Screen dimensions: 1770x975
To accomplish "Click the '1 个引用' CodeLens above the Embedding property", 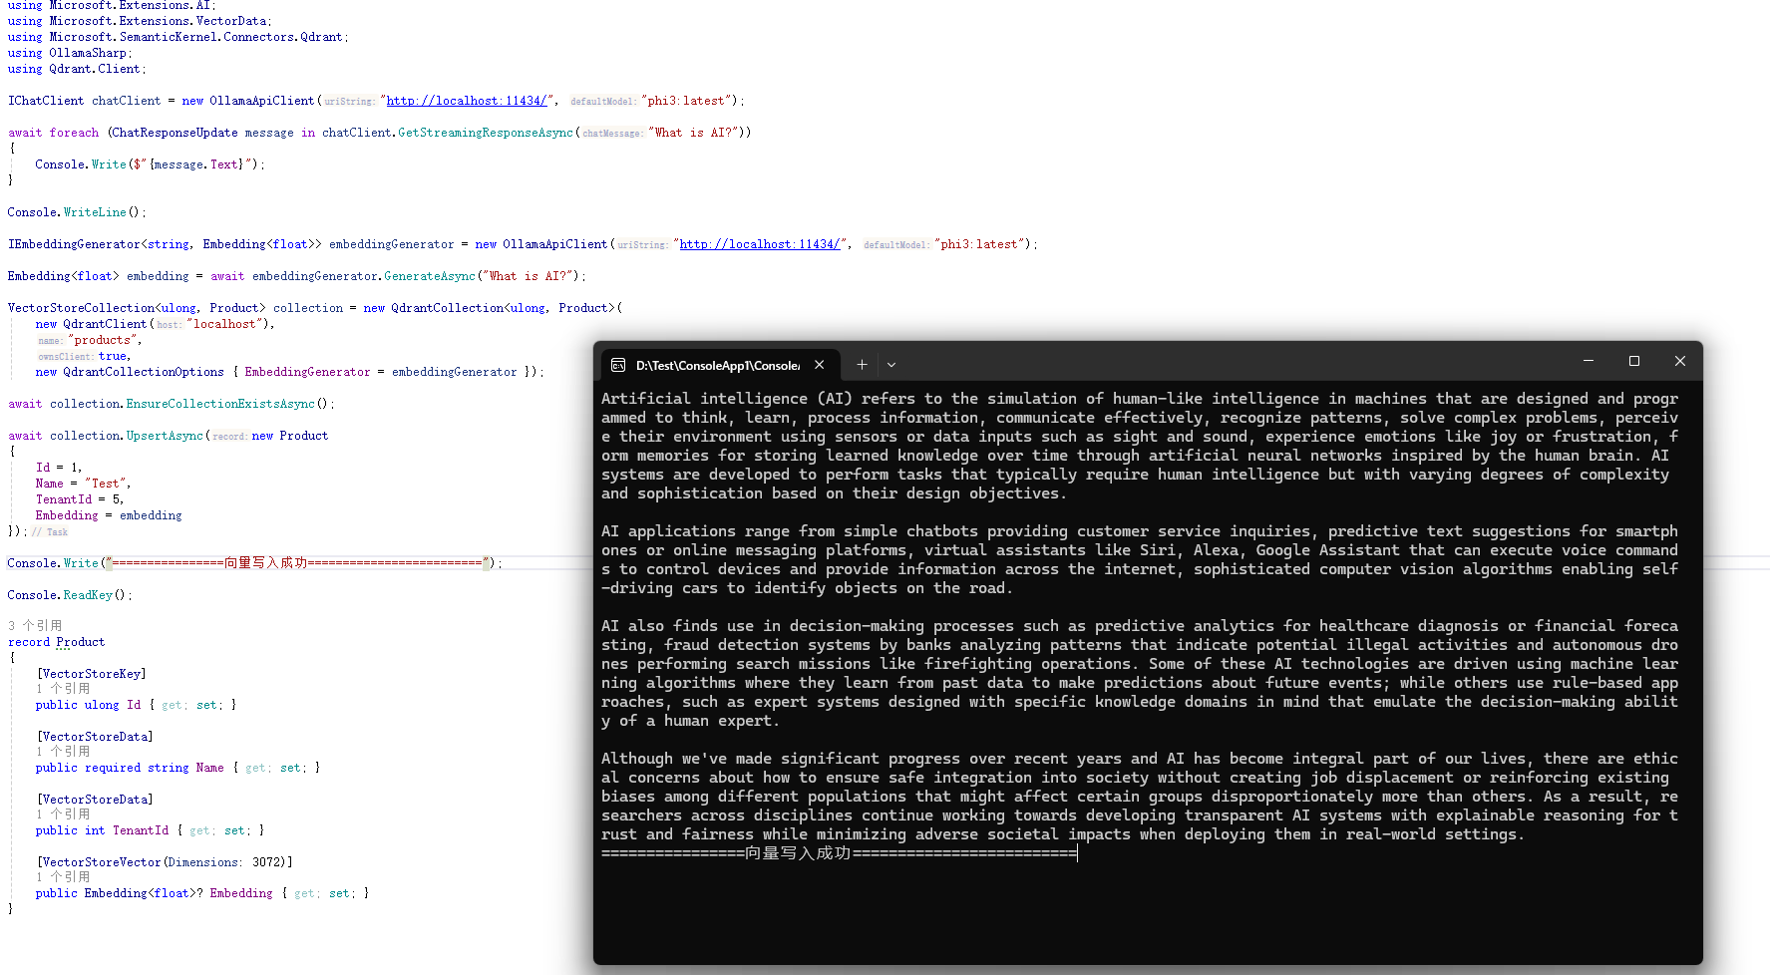I will pyautogui.click(x=63, y=877).
